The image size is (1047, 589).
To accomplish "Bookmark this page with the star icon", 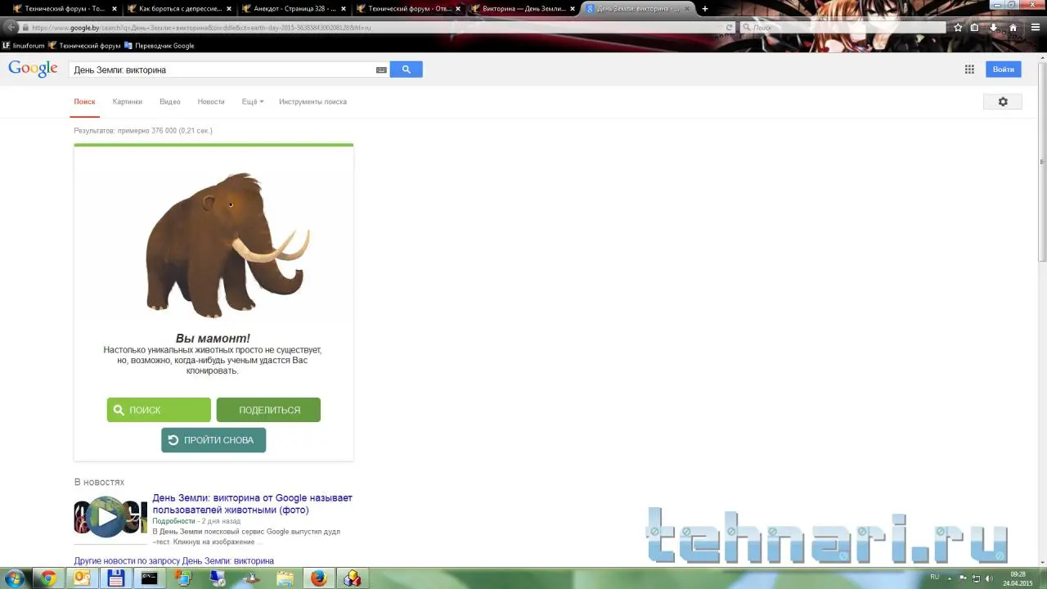I will 958,27.
